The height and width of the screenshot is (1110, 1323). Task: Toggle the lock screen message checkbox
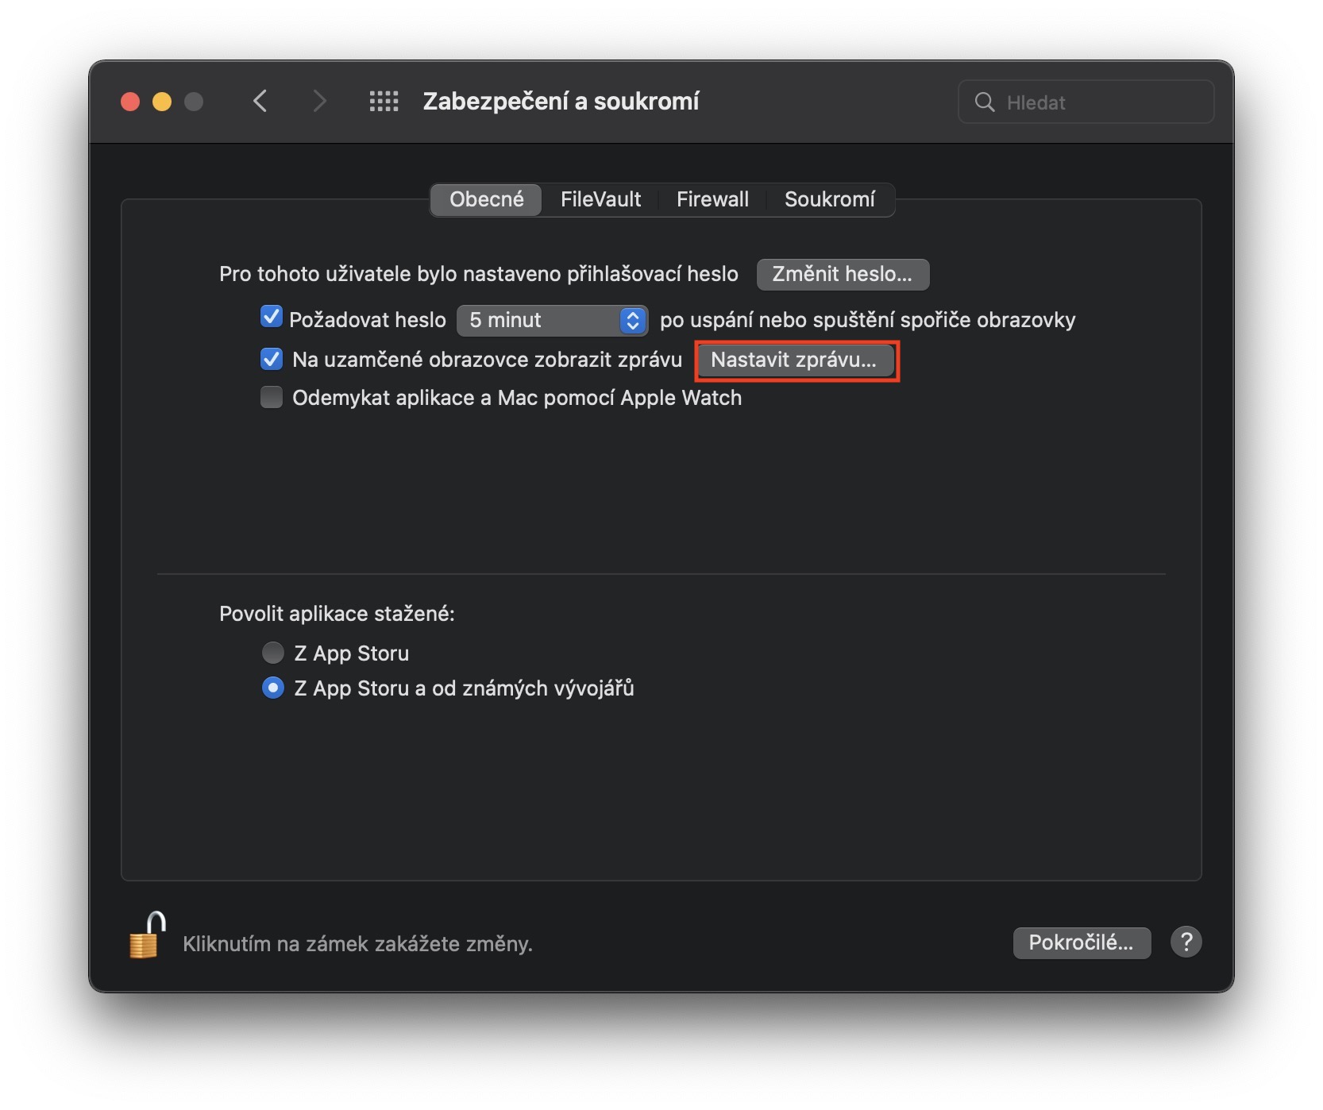point(272,360)
